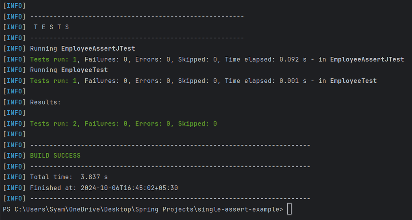Click Tests run: 1 below Running EmployeeTest
412x220 pixels.
[x=55, y=81]
